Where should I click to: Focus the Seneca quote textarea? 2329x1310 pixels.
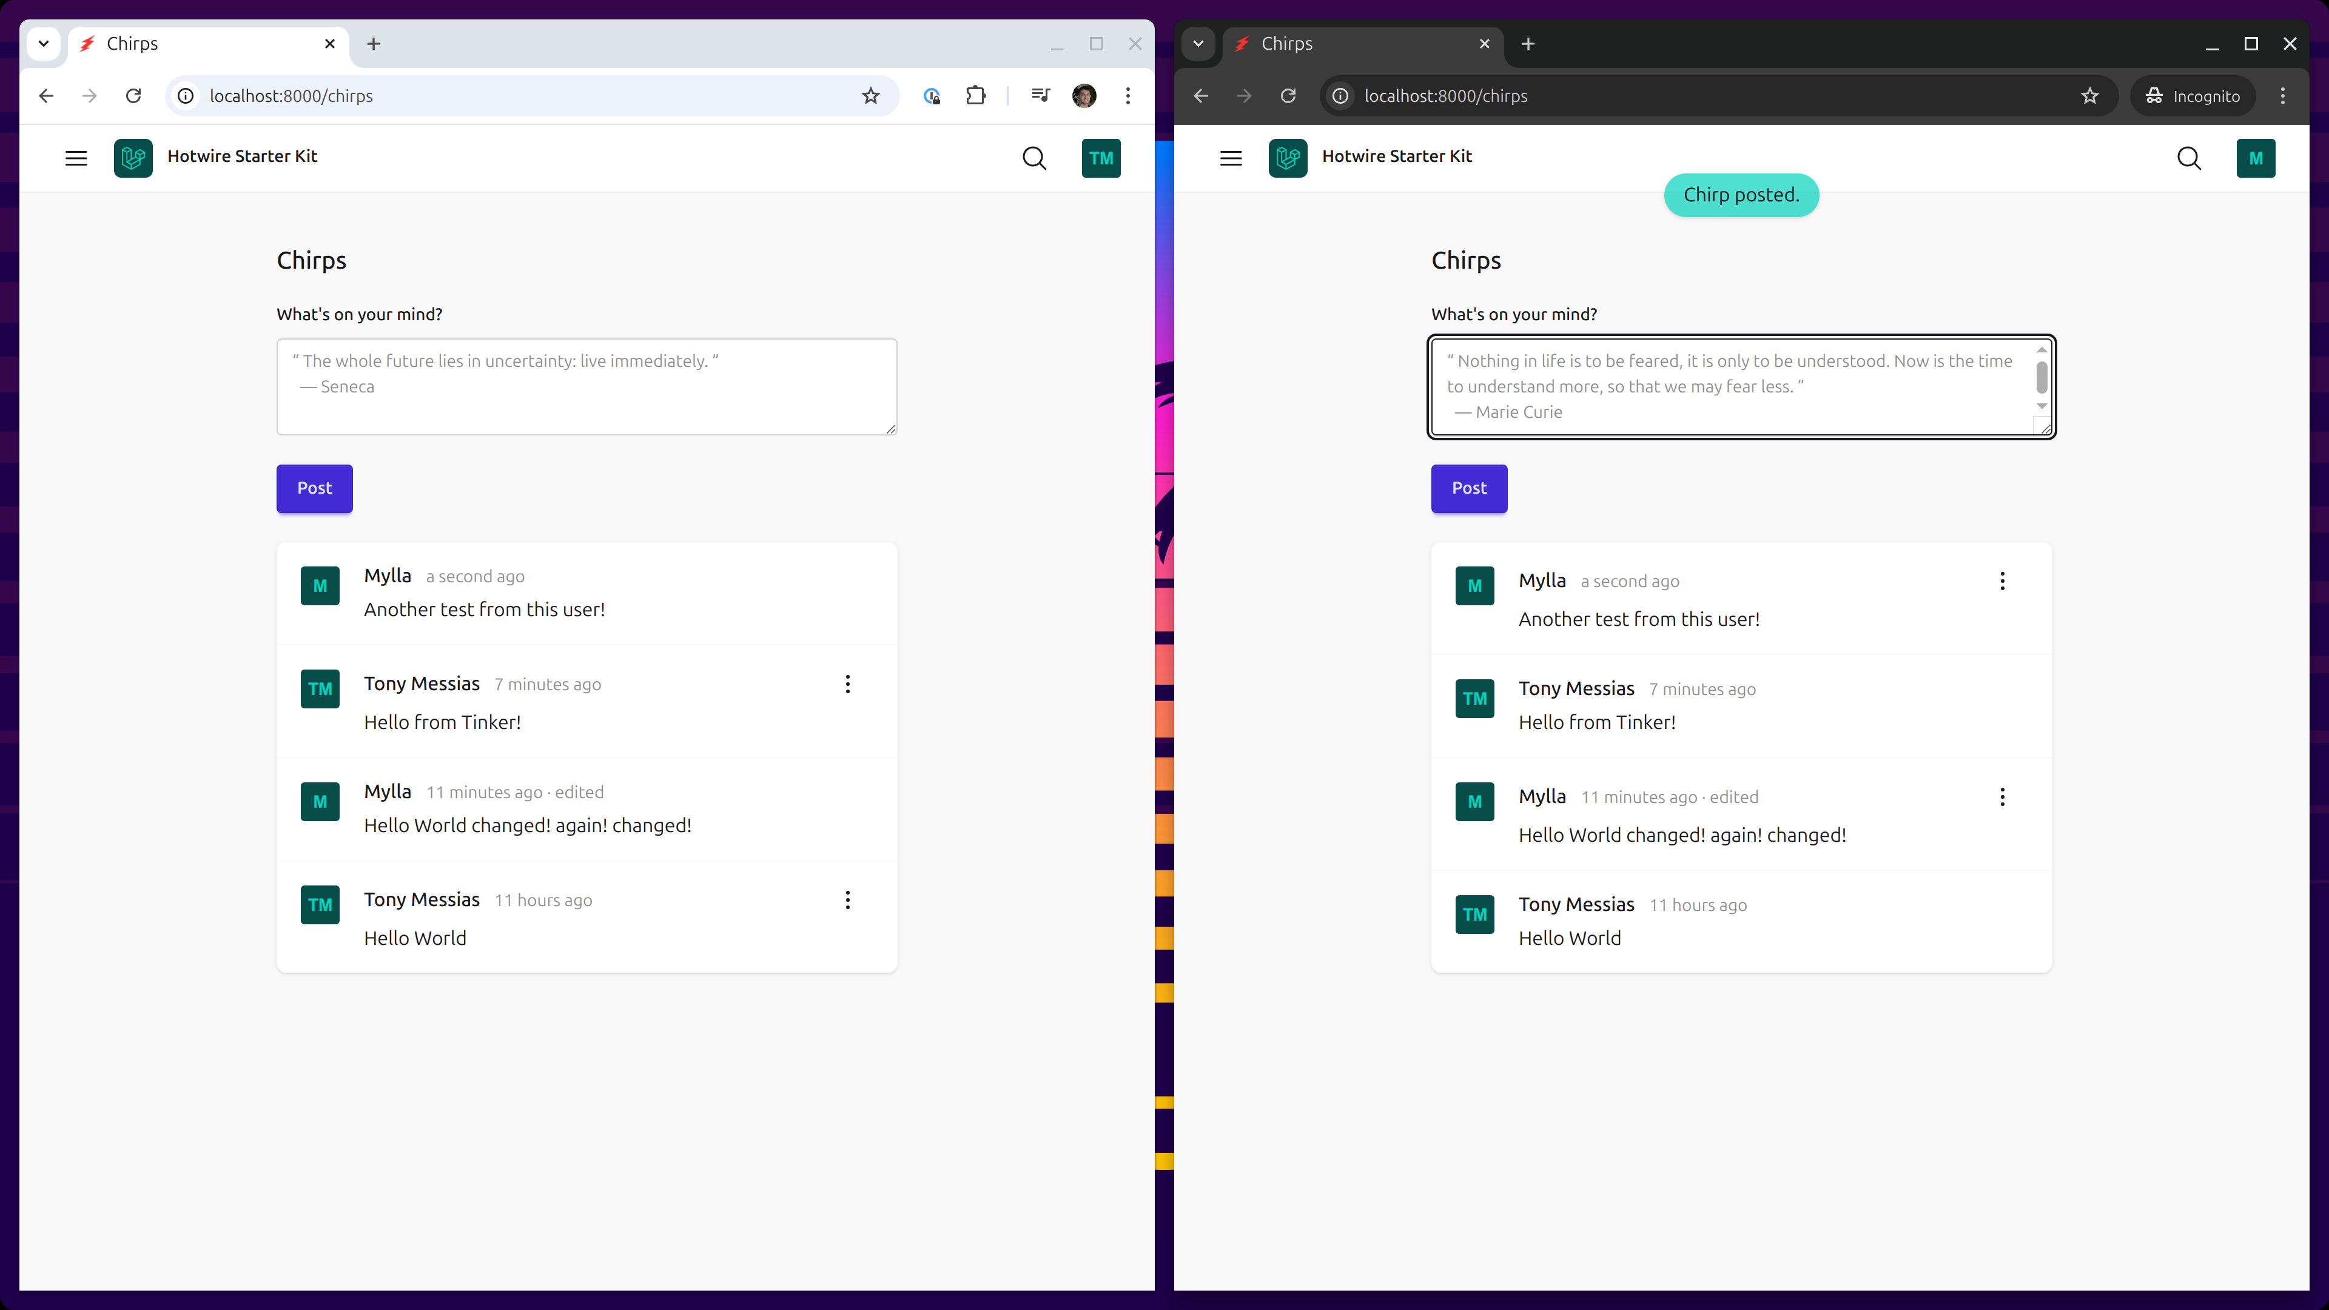(586, 387)
